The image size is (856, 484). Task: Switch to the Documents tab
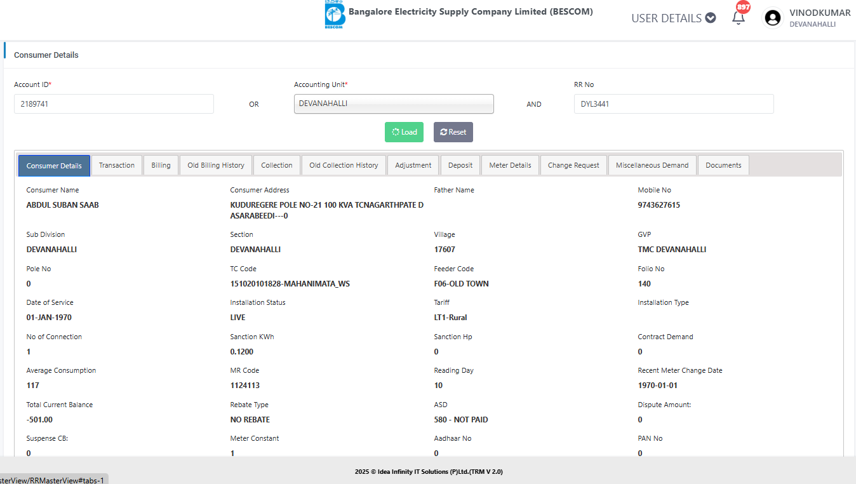(723, 165)
